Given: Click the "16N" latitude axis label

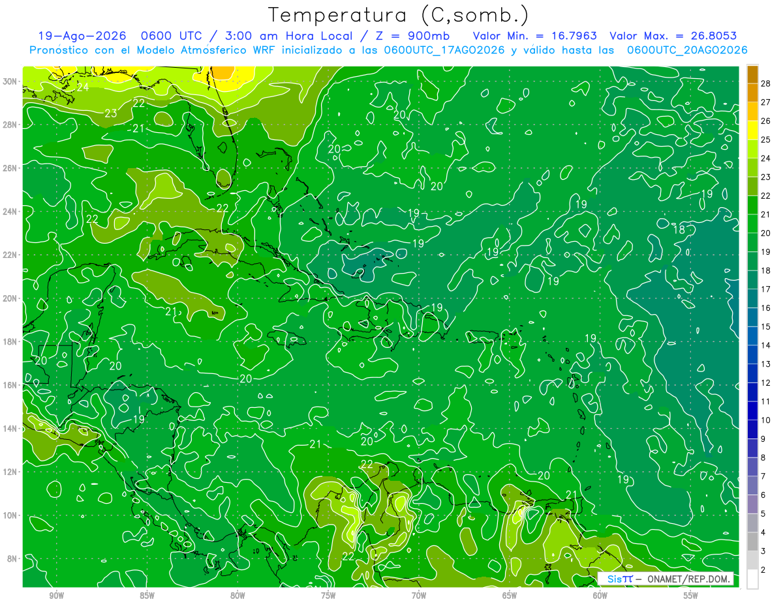Looking at the screenshot, I should (10, 385).
